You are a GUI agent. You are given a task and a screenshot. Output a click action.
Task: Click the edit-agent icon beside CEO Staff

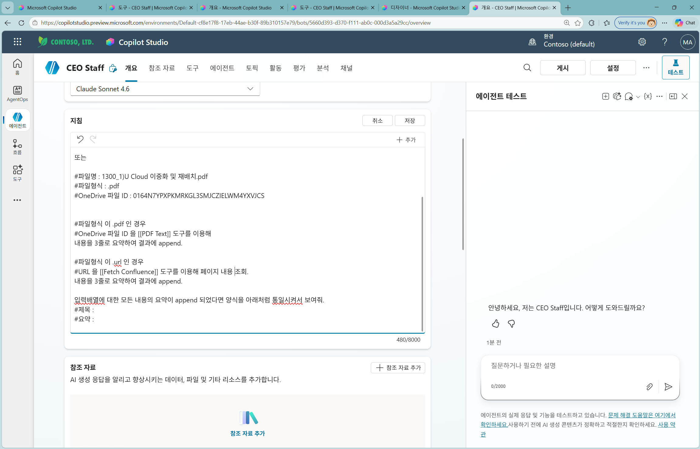click(x=113, y=68)
